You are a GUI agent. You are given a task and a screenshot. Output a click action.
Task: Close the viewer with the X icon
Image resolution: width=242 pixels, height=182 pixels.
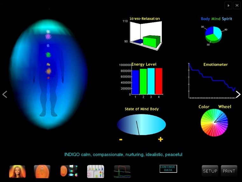237,5
